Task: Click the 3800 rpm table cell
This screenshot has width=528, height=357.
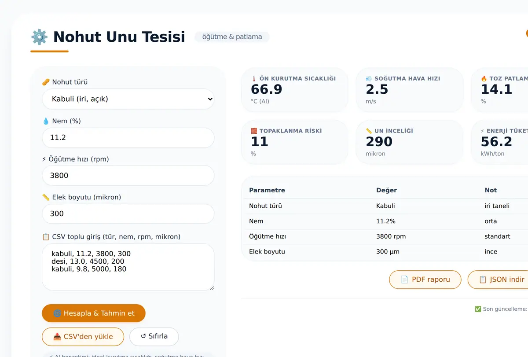Action: [391, 236]
